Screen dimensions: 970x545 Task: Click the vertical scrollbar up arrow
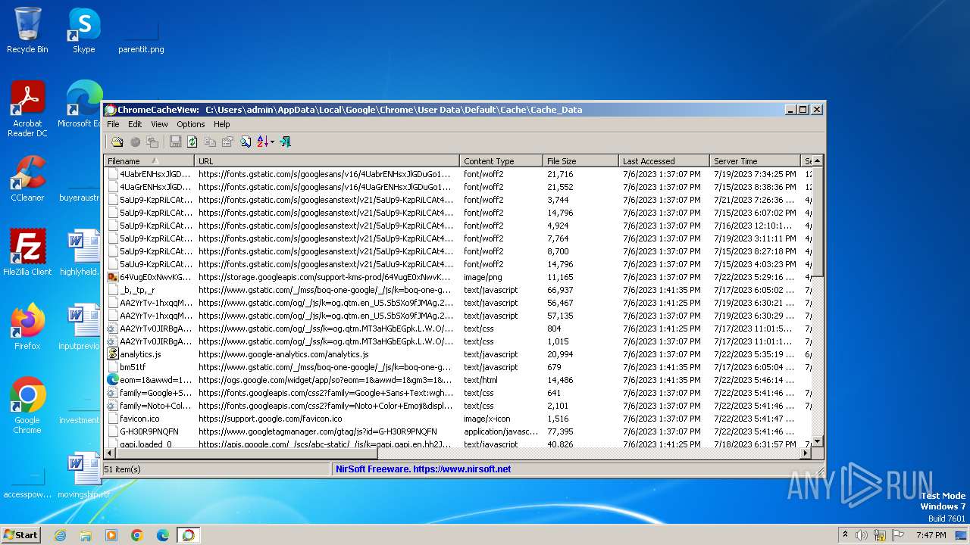pyautogui.click(x=818, y=160)
